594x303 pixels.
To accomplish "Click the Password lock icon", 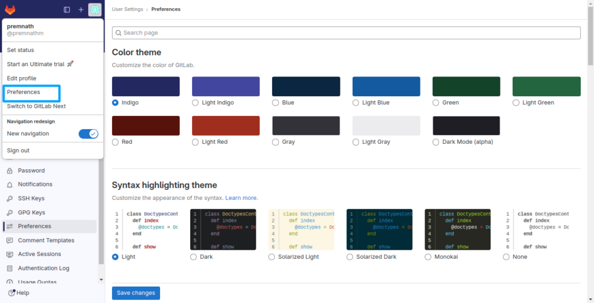I will pyautogui.click(x=9, y=171).
